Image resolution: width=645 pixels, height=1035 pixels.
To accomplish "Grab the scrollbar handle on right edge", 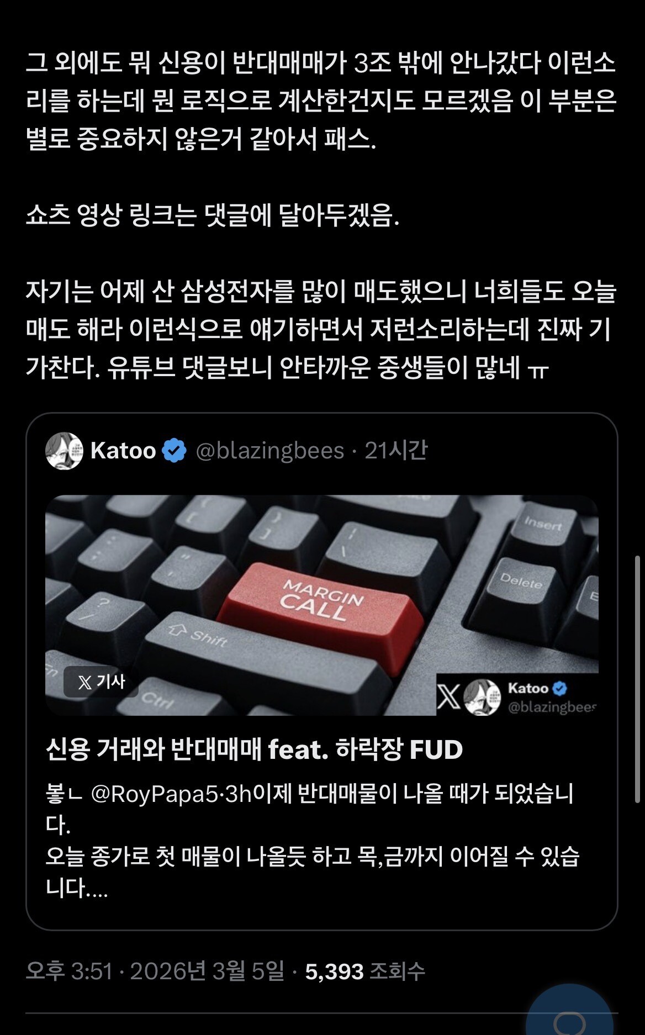I will pos(638,679).
